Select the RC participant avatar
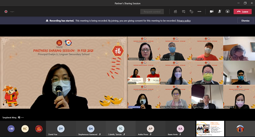This screenshot has height=137, width=255. 25,128
